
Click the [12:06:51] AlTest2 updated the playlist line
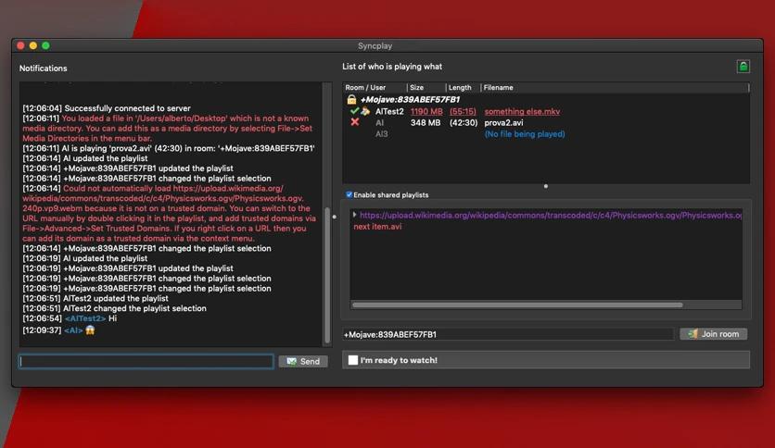[x=95, y=298]
